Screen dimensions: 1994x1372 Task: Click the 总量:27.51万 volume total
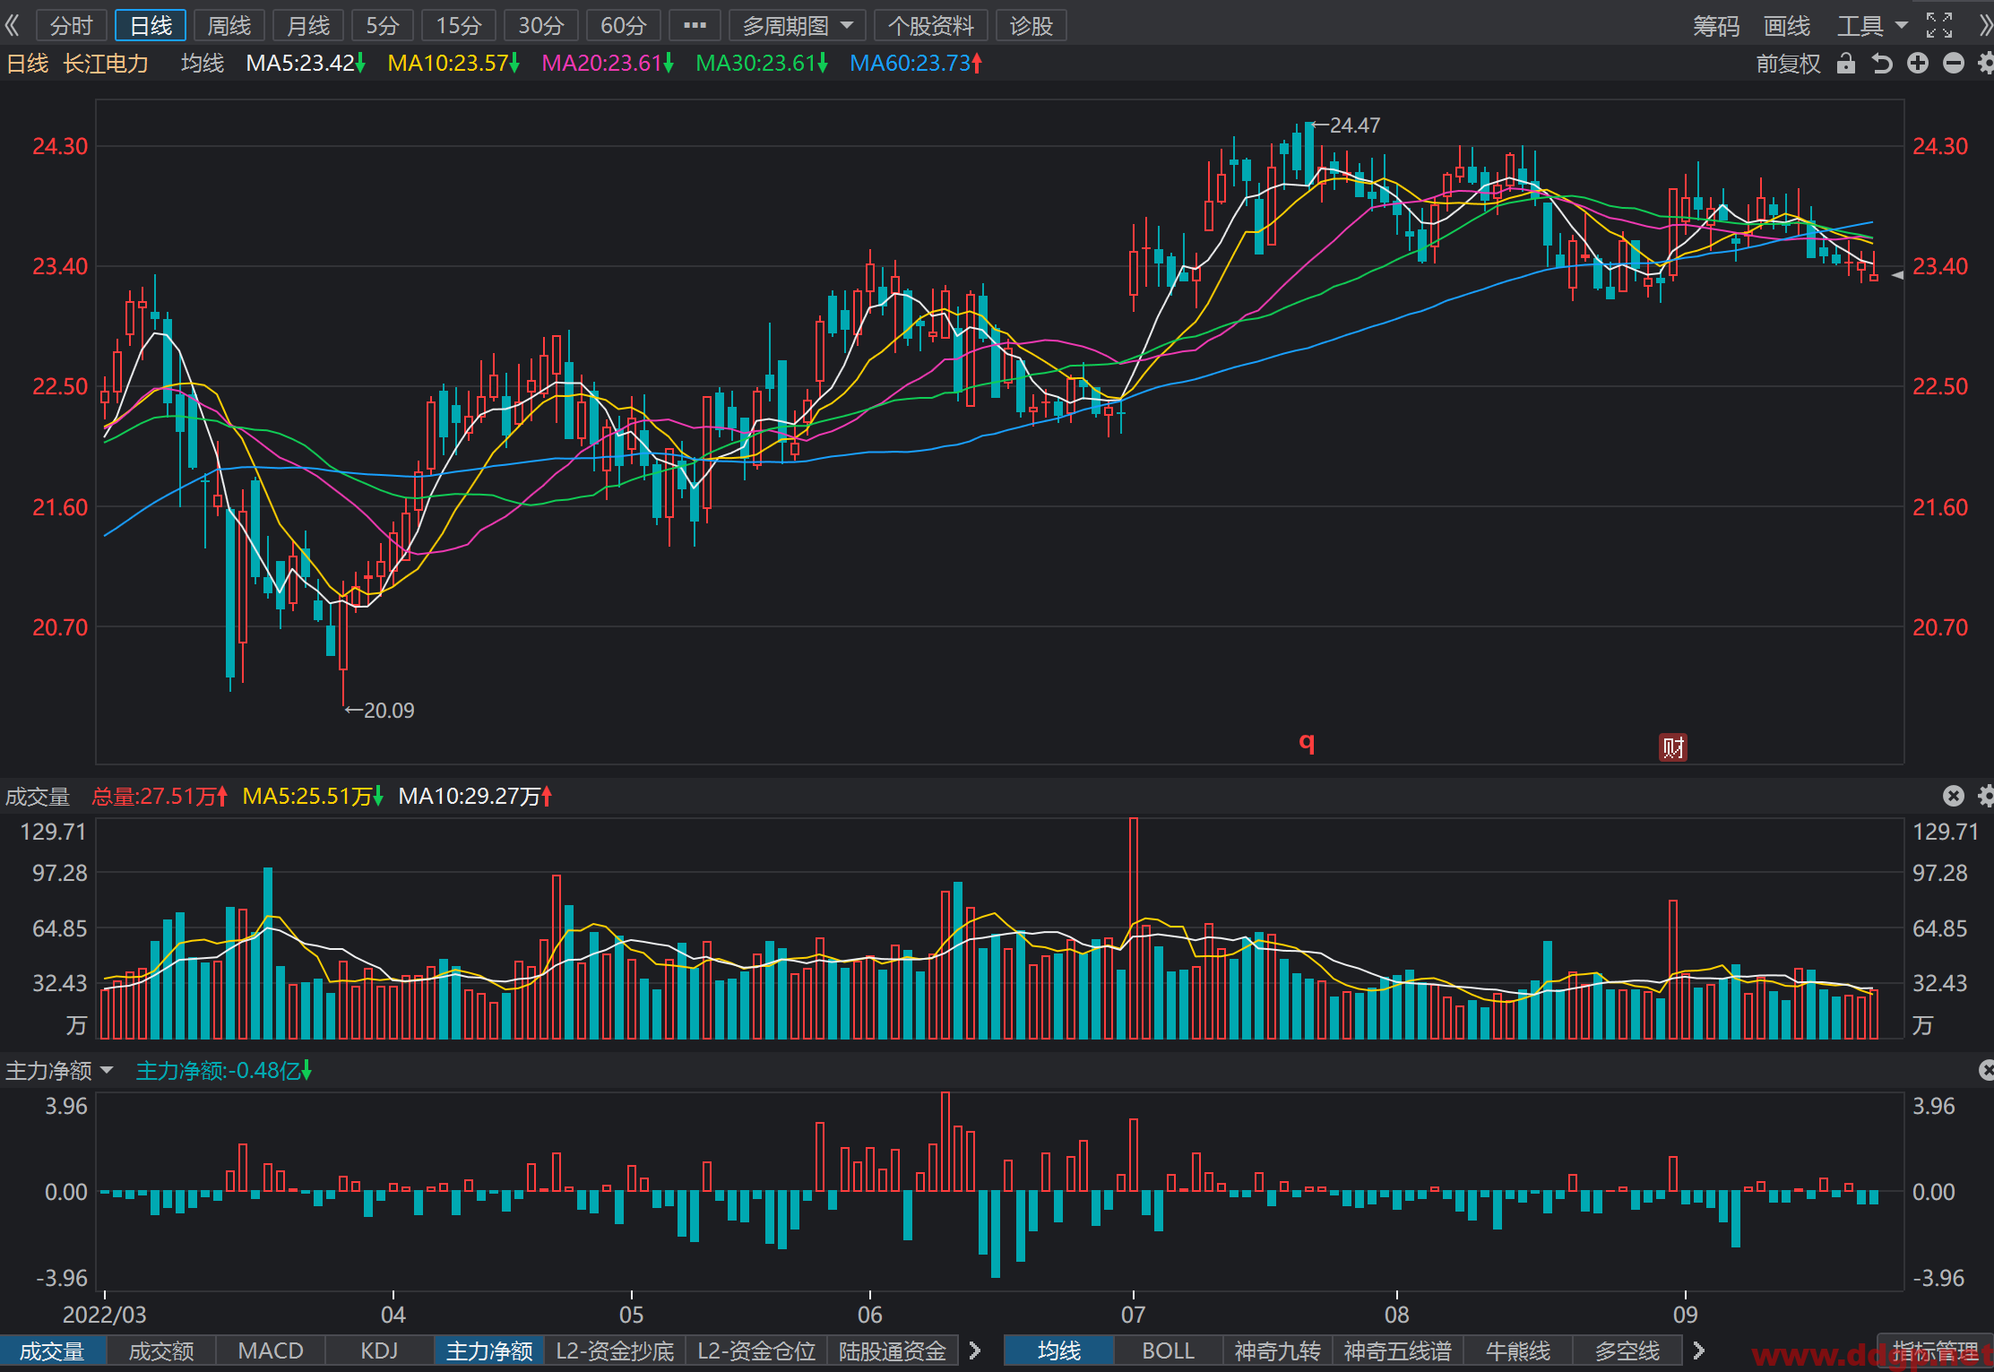160,796
